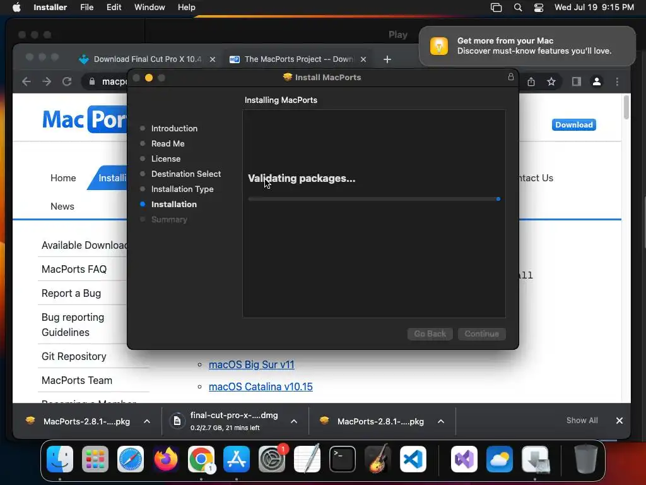Open System Settings in the Dock
Image resolution: width=646 pixels, height=485 pixels.
(x=272, y=458)
